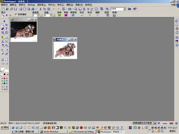Select the Pick arrow tool
This screenshot has height=134, width=179.
click(4, 21)
